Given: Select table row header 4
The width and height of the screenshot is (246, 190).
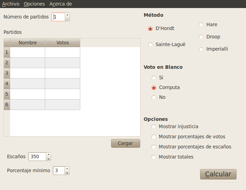Looking at the screenshot, I should click(x=7, y=84).
